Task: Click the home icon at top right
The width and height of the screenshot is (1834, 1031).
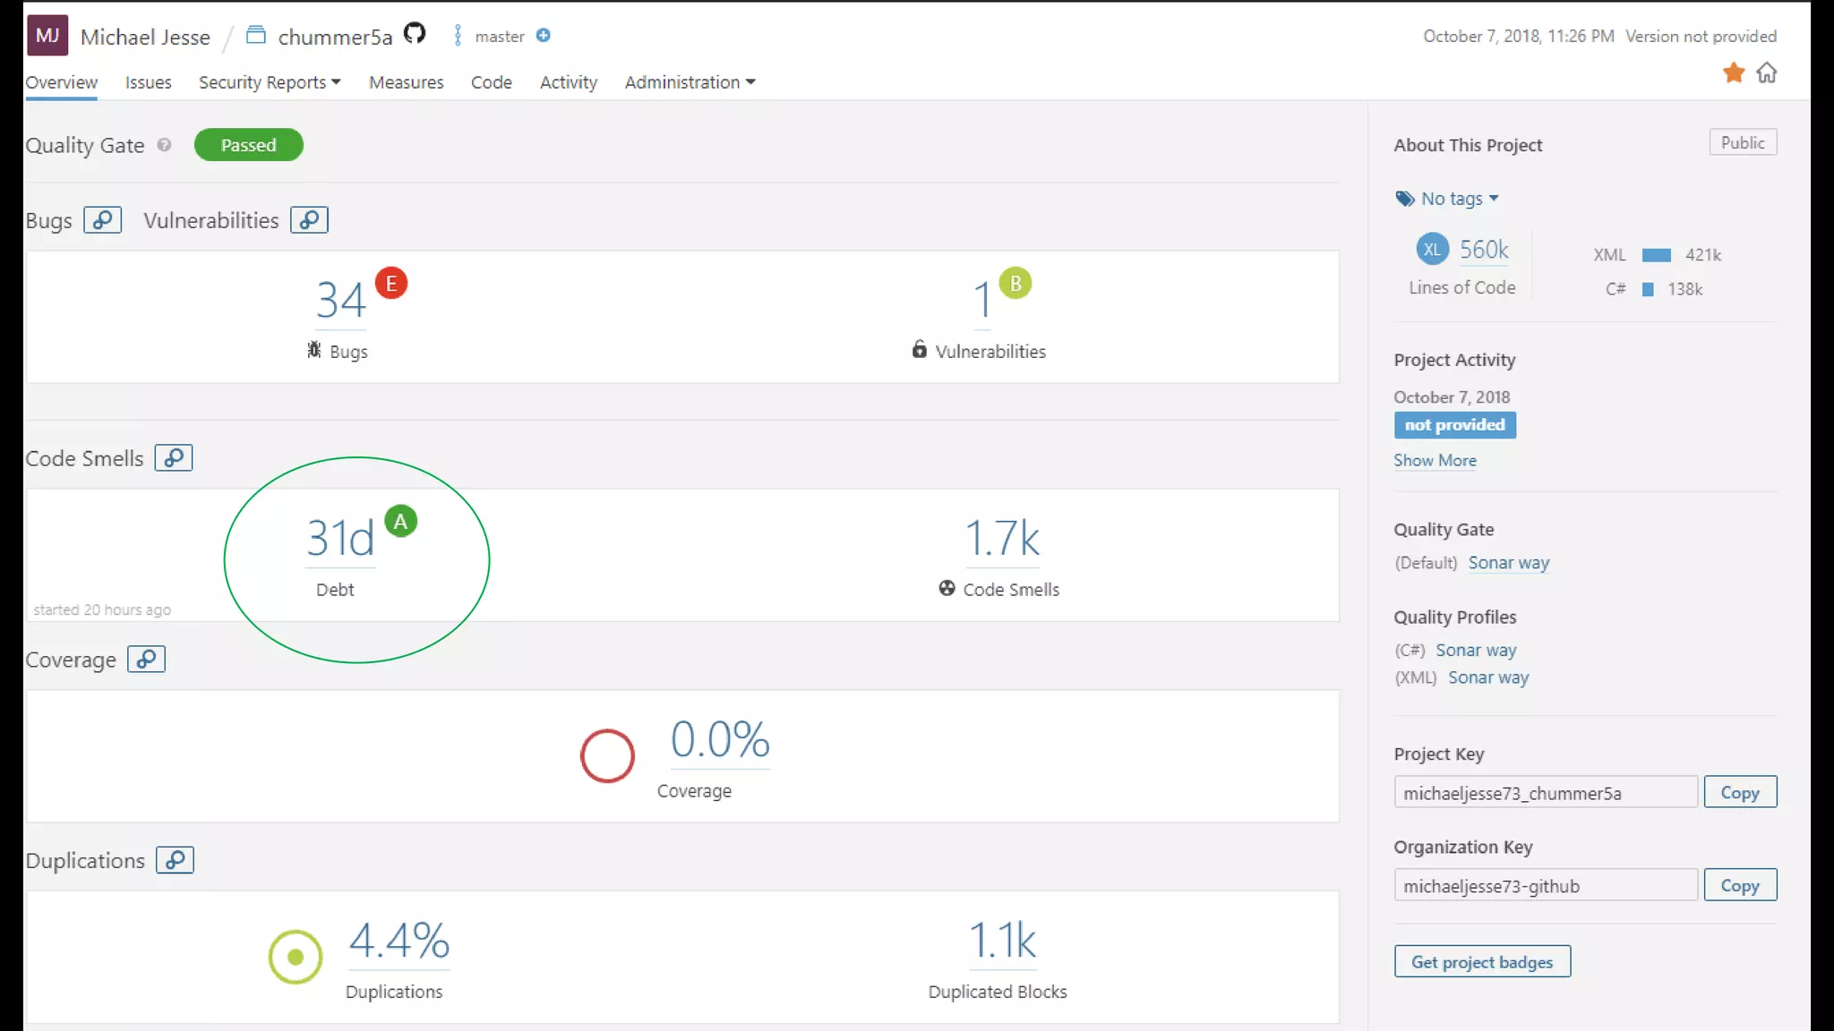Action: (1766, 72)
